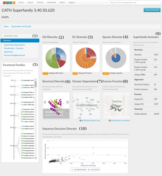Click the blue center of Species Diversity chart
This screenshot has height=176, width=162.
(x=116, y=58)
